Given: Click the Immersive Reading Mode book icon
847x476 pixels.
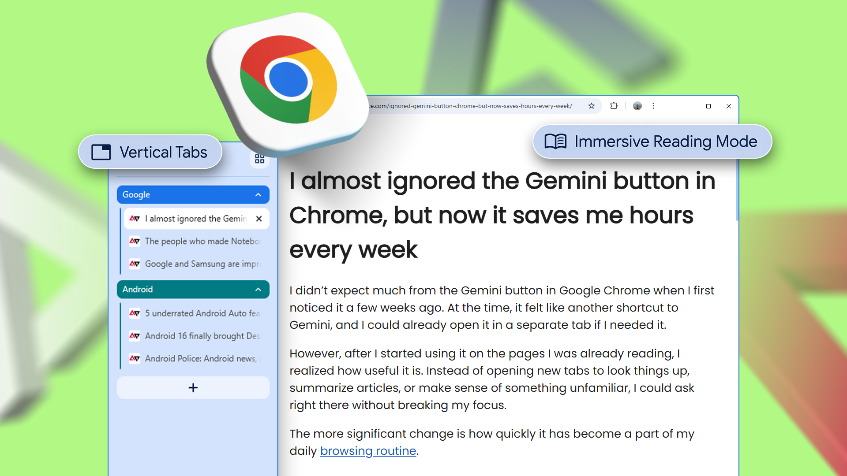Looking at the screenshot, I should (x=555, y=141).
